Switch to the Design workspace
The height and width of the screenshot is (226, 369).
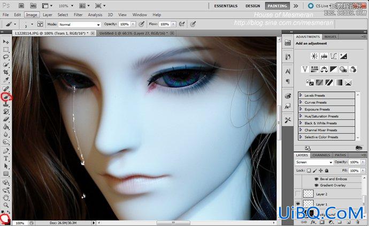[x=253, y=6]
